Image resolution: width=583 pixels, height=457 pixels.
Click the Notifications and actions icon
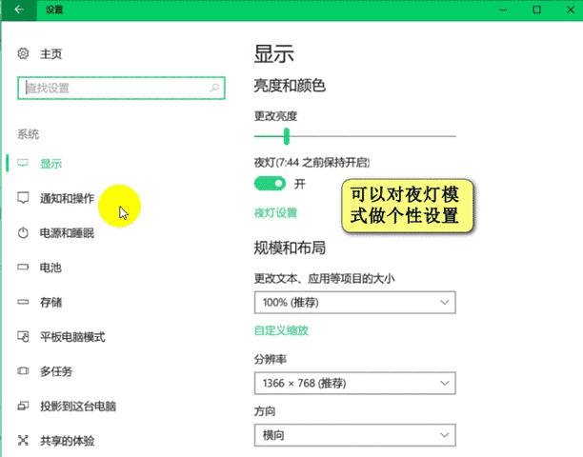[24, 198]
